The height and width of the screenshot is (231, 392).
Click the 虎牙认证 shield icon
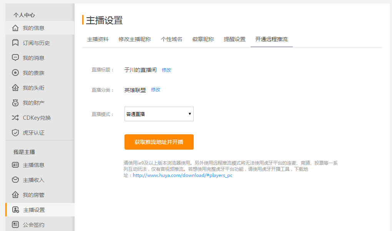coord(15,133)
